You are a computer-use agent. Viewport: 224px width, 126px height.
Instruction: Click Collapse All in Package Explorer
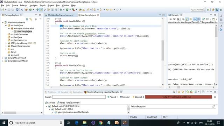pyautogui.click(x=27, y=19)
